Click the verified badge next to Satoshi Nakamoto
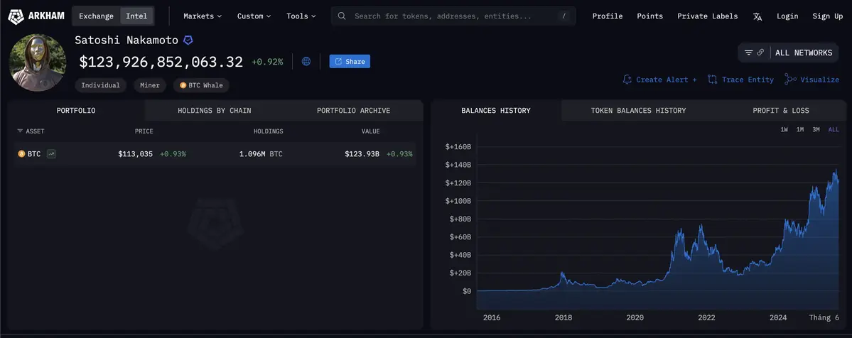This screenshot has width=852, height=338. (188, 40)
